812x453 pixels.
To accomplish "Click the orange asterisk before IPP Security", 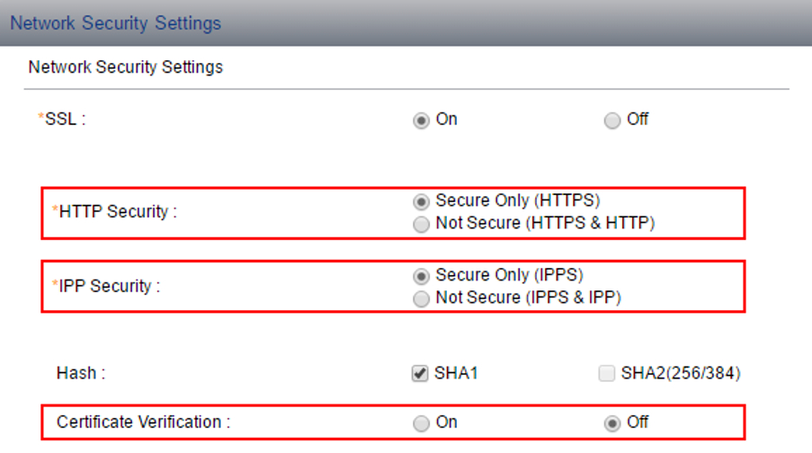I will click(56, 285).
